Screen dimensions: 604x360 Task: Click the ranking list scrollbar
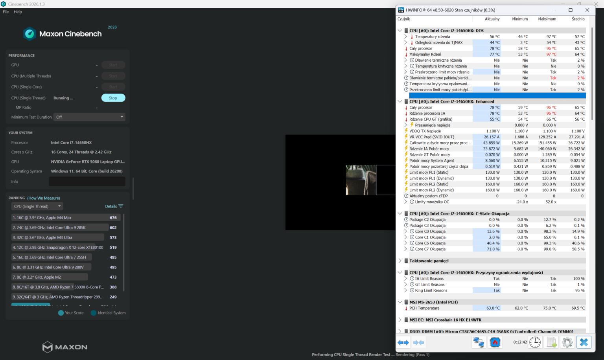point(124,252)
